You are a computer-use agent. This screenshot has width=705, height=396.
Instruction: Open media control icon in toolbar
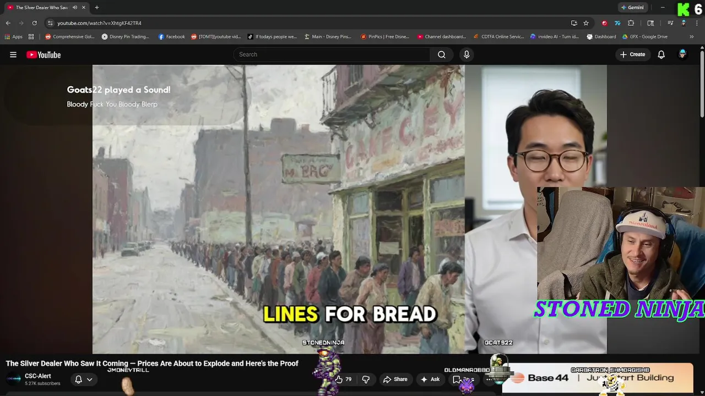point(670,23)
